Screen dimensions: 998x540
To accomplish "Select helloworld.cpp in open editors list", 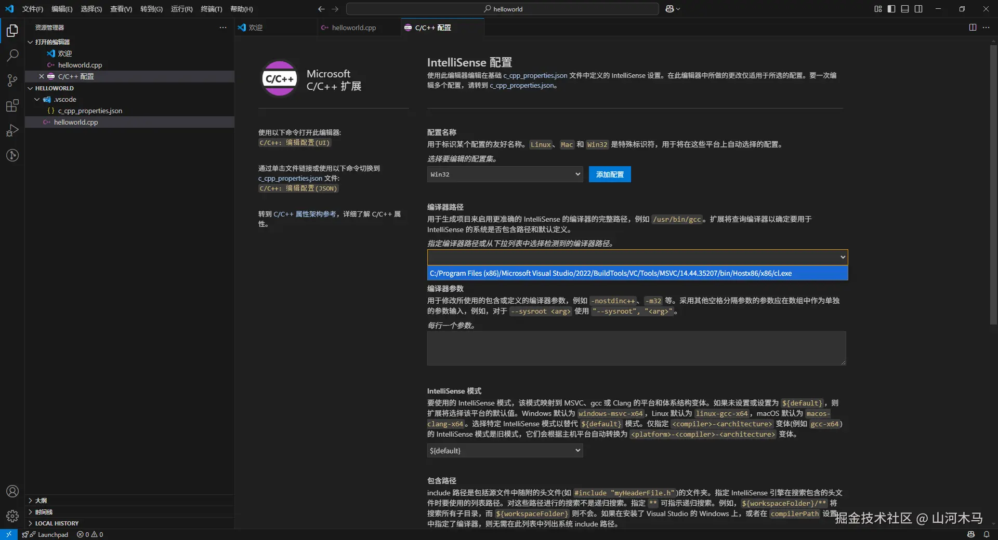I will pyautogui.click(x=80, y=65).
